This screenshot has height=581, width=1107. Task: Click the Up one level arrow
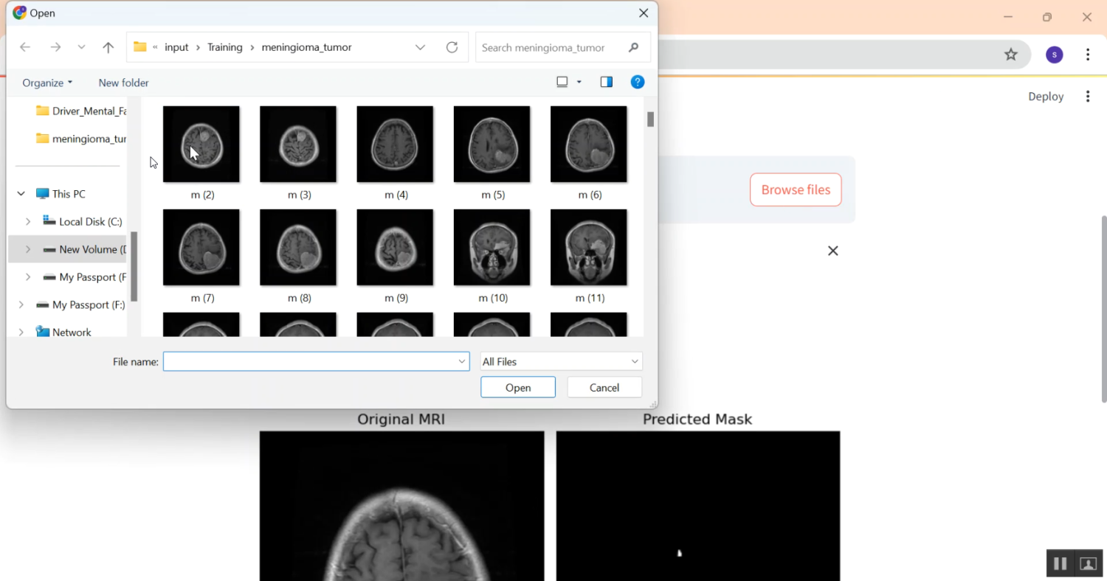(x=108, y=47)
